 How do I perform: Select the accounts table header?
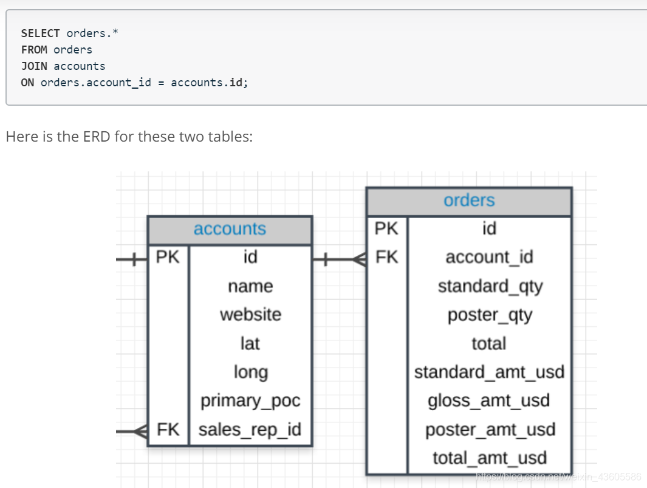230,229
